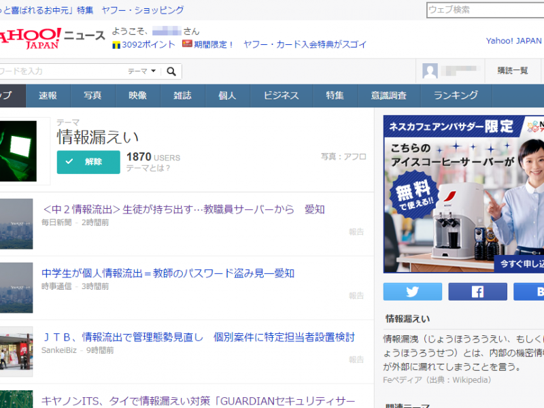Click the magnifier search button
Viewport: 544px width, 408px height.
tap(171, 71)
